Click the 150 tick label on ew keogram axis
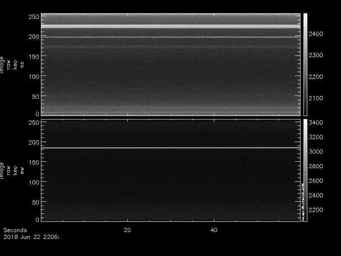The image size is (341, 256). pos(34,163)
